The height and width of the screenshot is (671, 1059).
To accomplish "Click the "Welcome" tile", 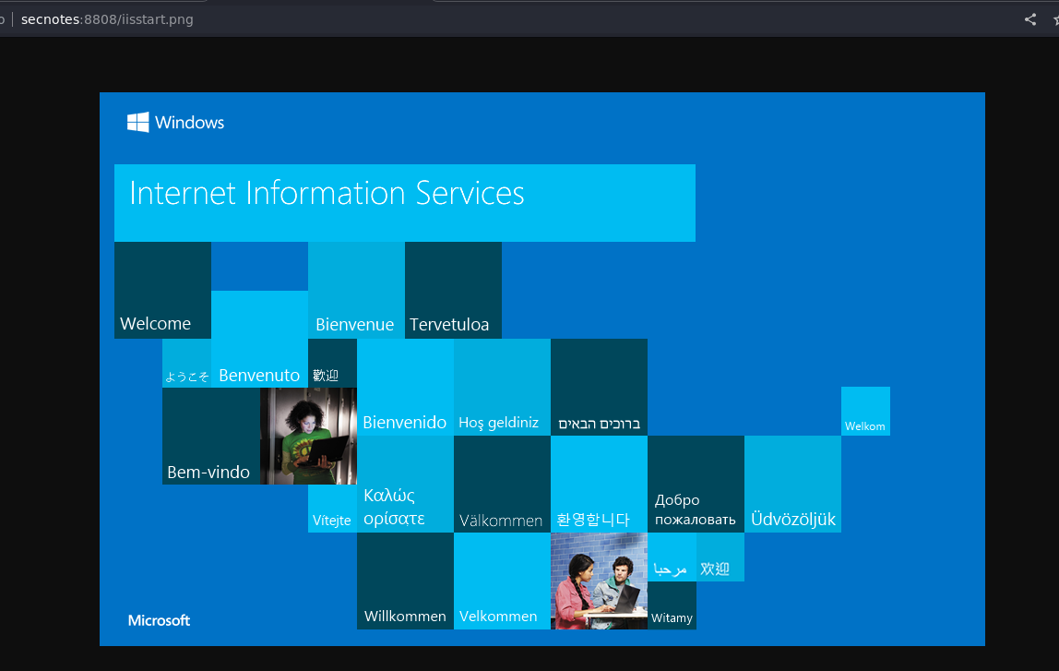I will (x=162, y=290).
